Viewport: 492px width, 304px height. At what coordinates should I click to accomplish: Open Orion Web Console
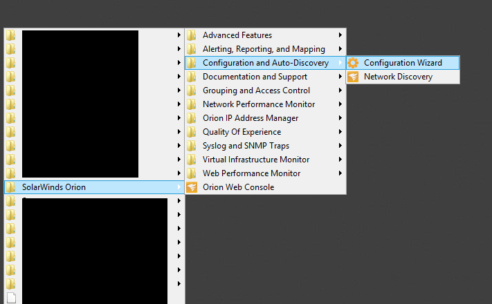[x=266, y=187]
